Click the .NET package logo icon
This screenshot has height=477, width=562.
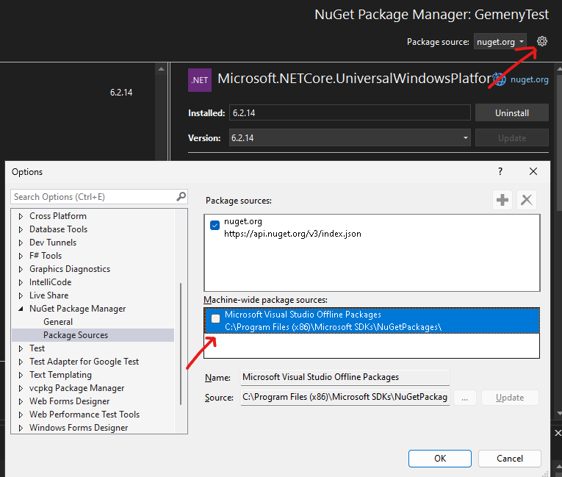pos(200,80)
